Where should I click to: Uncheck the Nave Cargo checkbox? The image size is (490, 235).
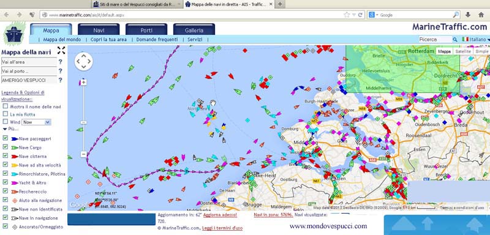pos(6,147)
